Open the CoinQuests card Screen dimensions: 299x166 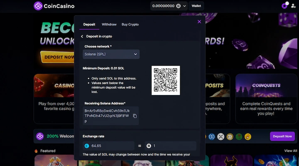point(266,99)
